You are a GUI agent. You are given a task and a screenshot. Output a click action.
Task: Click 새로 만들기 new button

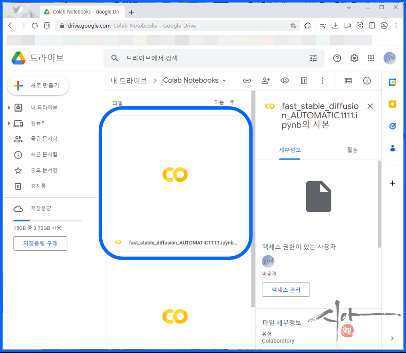tap(38, 86)
